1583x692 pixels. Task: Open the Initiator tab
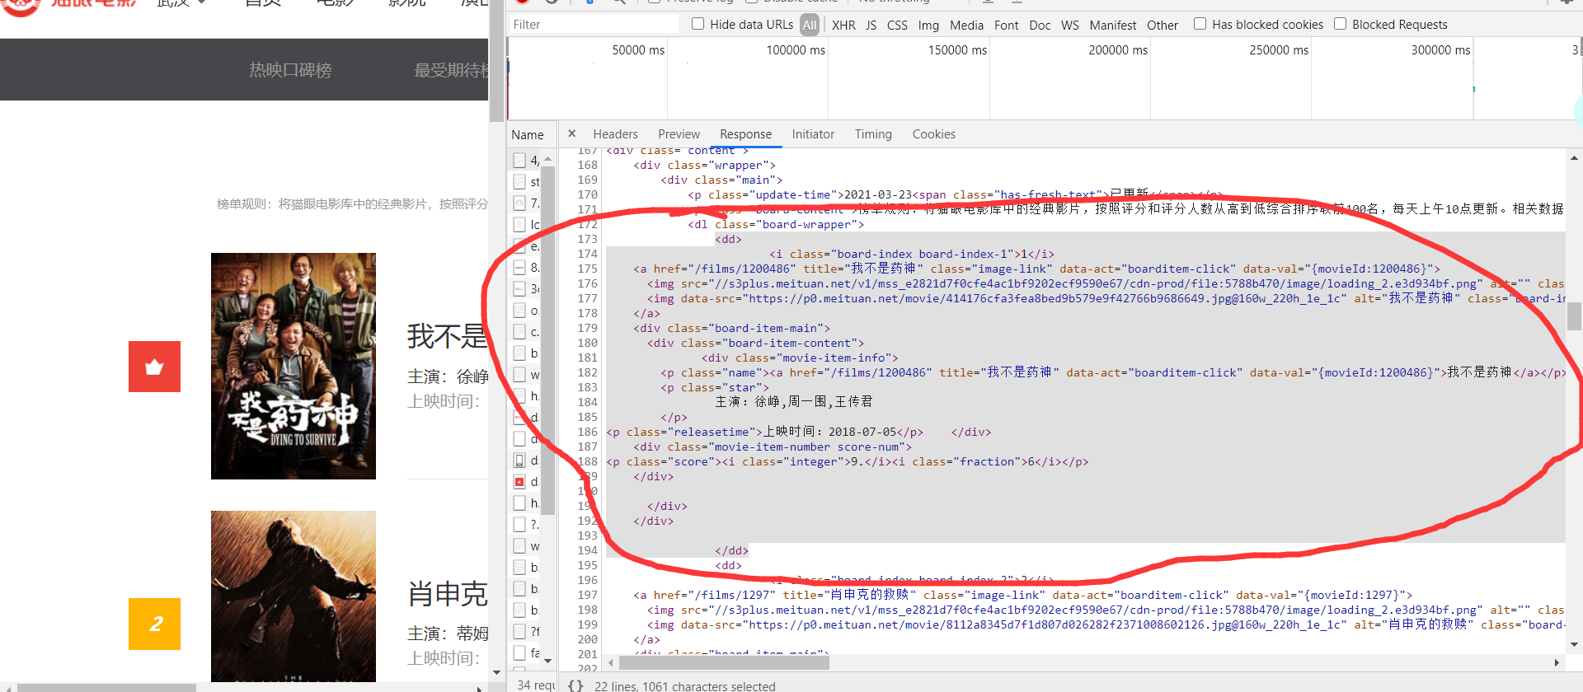pos(813,133)
